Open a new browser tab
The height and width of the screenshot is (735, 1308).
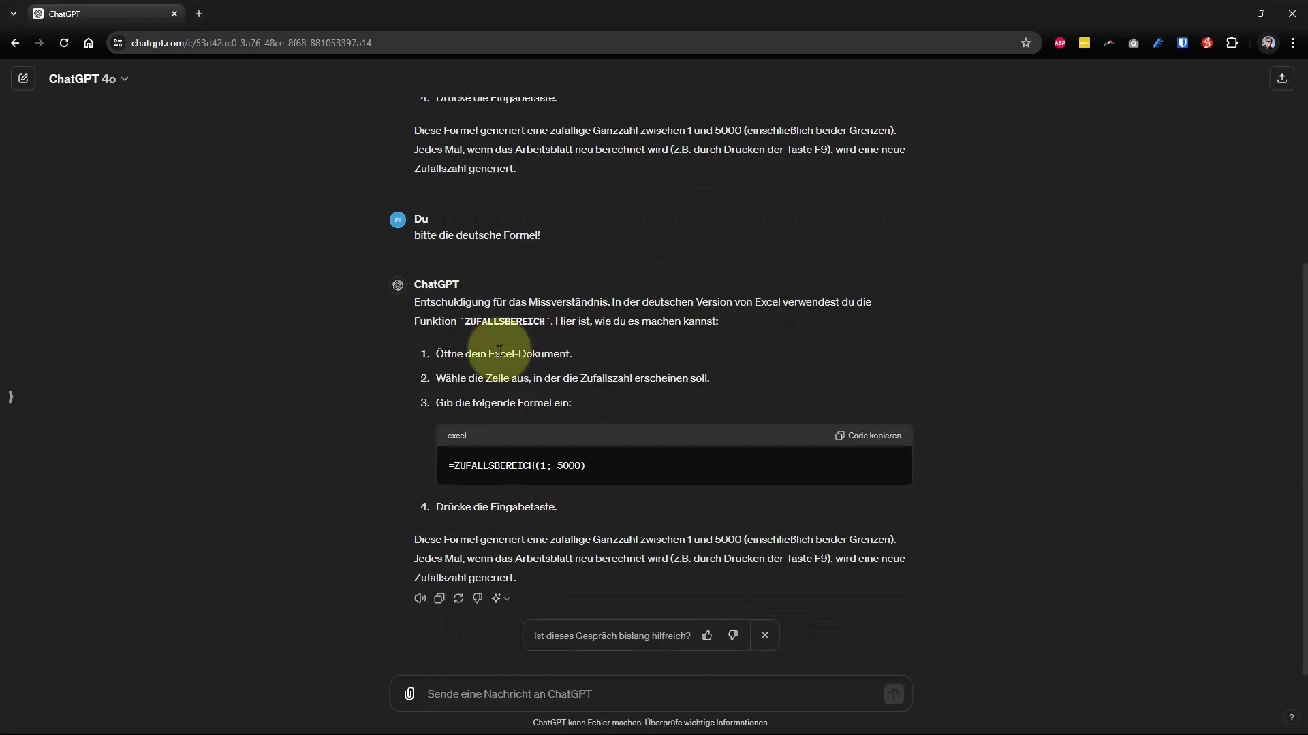199,14
